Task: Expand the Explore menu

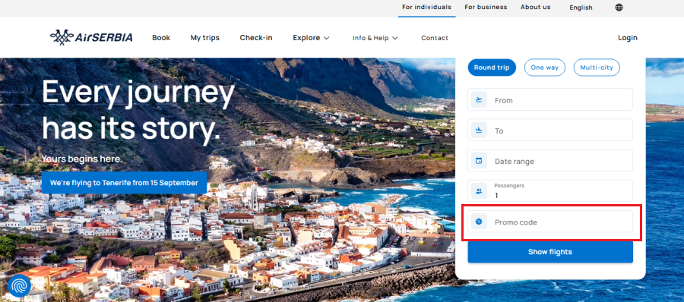Action: (311, 38)
